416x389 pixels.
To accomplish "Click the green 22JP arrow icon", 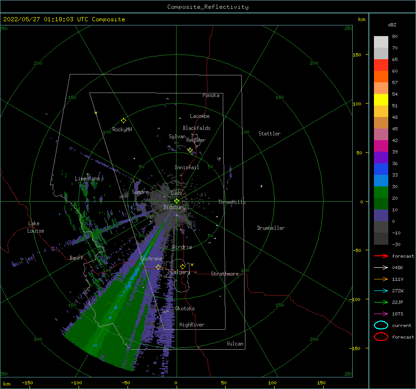I will (x=381, y=302).
